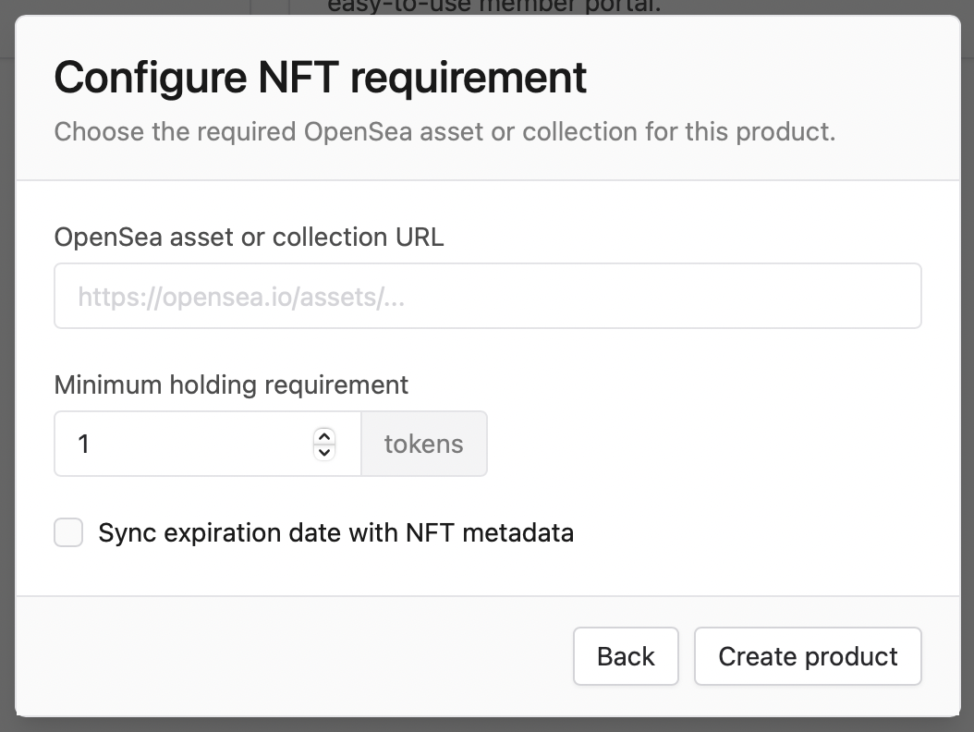
Task: Decrease token count with down stepper arrow
Action: (x=323, y=452)
